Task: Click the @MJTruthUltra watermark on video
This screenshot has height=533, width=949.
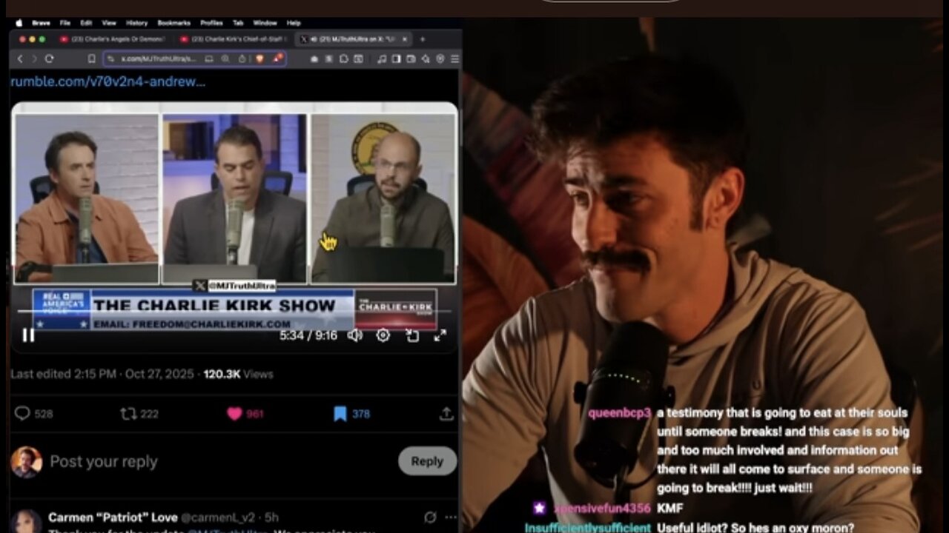Action: [234, 286]
